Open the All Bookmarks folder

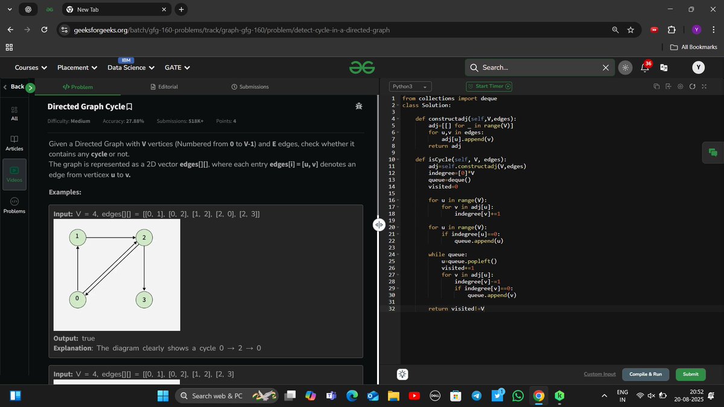point(694,47)
